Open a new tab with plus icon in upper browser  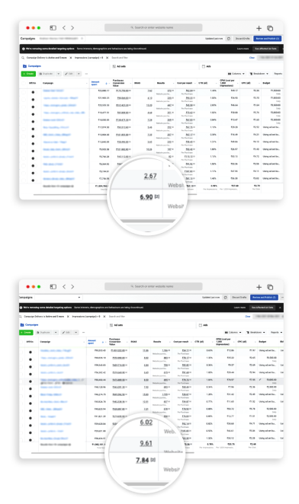pyautogui.click(x=259, y=28)
